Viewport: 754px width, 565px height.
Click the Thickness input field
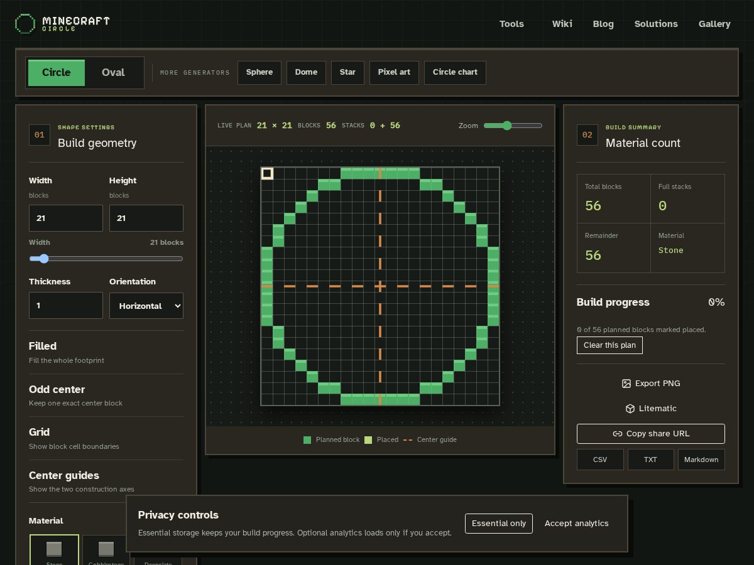click(66, 305)
